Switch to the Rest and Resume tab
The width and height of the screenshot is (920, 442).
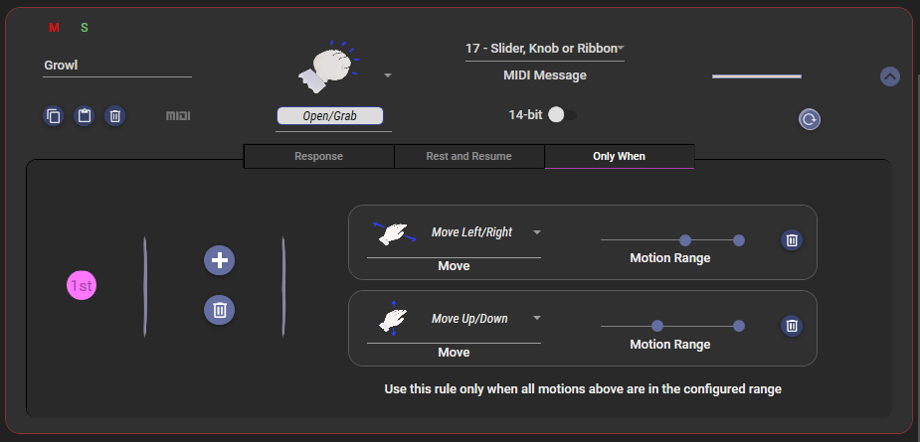468,156
